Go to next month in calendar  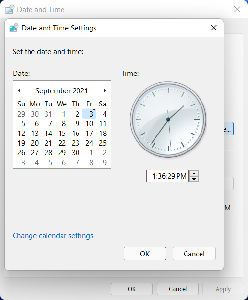click(x=105, y=90)
